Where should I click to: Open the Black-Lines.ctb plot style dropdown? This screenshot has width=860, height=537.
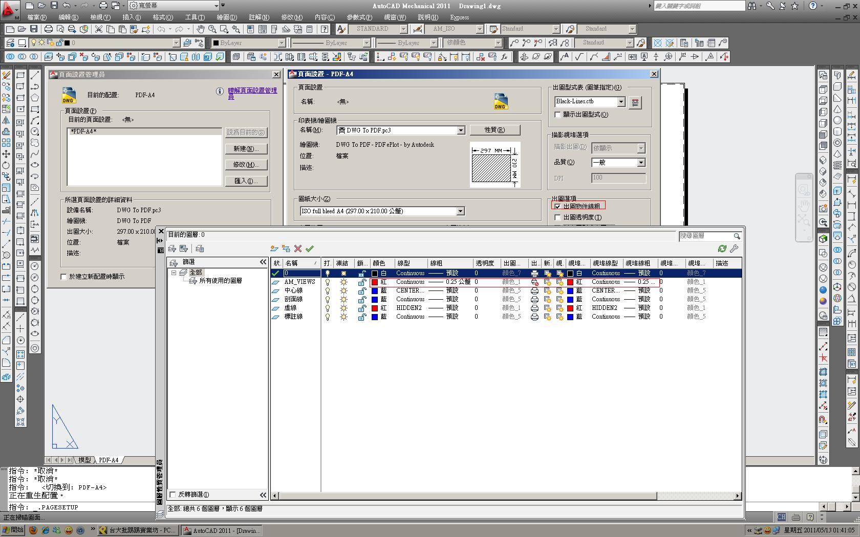click(x=620, y=102)
